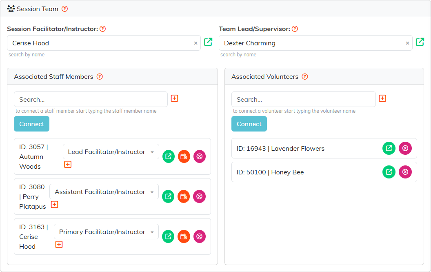The height and width of the screenshot is (272, 431).
Task: Click help icon next to Session Team
Action: point(64,9)
